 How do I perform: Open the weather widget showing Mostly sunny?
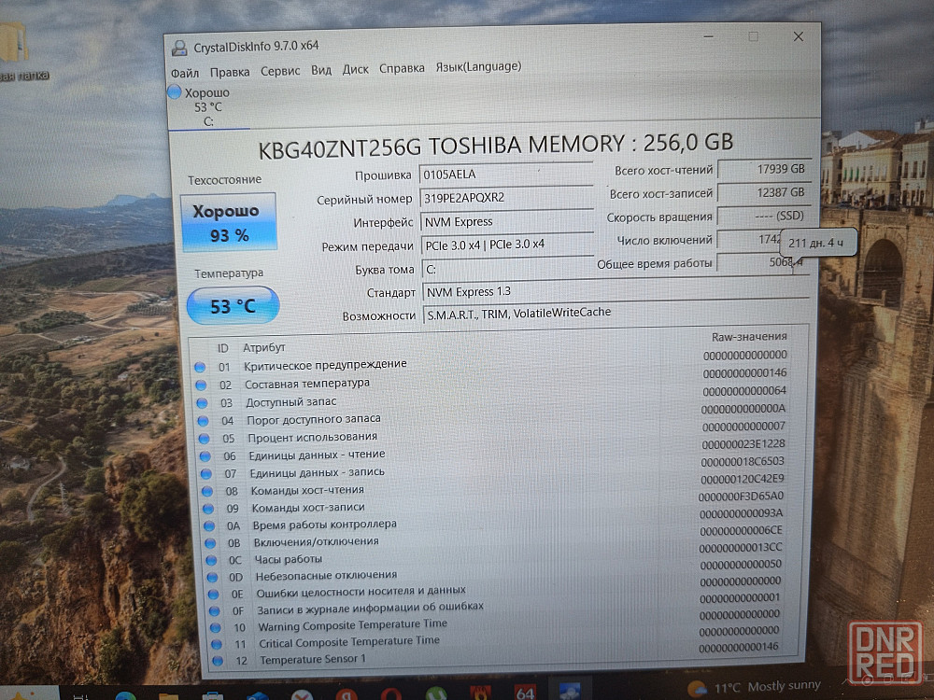(757, 688)
